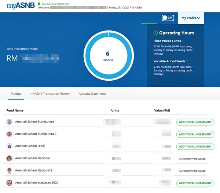Image resolution: width=220 pixels, height=193 pixels.
Task: Click the Fixed Priced Funds heading
Action: click(168, 41)
